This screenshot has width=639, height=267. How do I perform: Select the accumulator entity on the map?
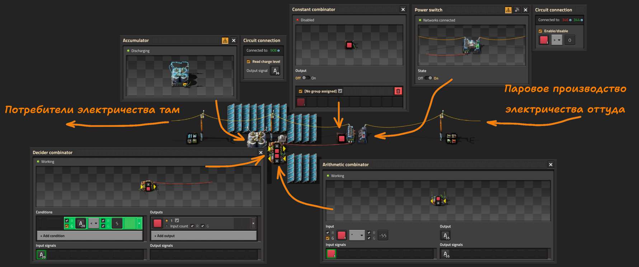tap(256, 139)
